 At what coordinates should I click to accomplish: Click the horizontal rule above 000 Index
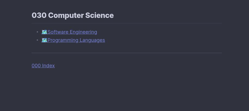[x=127, y=53]
